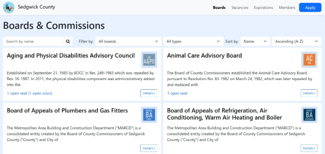This screenshot has height=154, width=325.
Task: Go to the Boards nav tab
Action: point(219,8)
